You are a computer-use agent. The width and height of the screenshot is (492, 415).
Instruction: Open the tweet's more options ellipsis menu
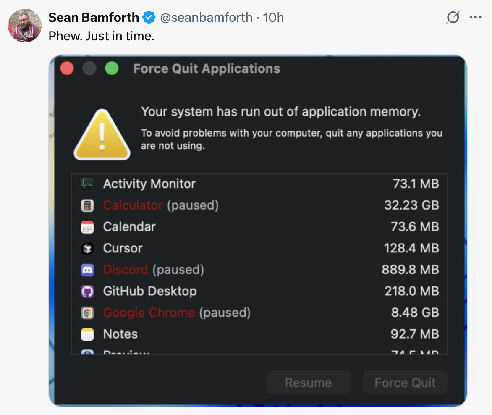tap(475, 18)
